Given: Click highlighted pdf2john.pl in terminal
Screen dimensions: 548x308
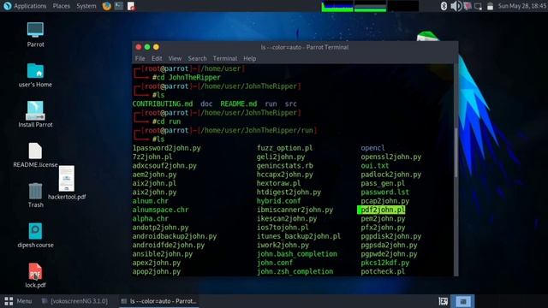Looking at the screenshot, I should [382, 210].
